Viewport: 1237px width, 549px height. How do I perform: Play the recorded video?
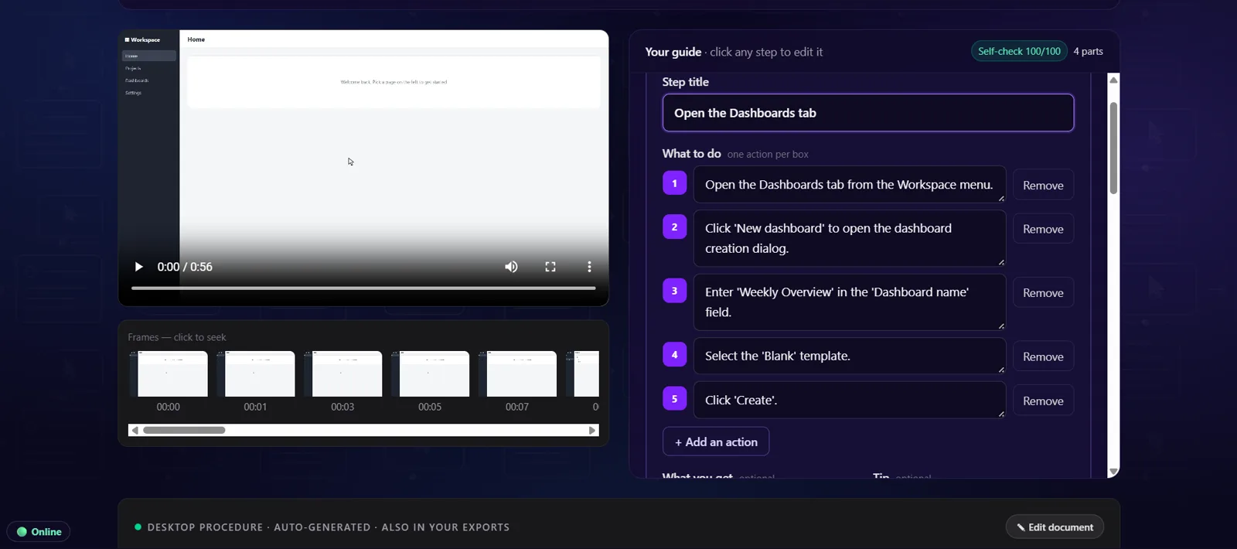click(x=138, y=267)
